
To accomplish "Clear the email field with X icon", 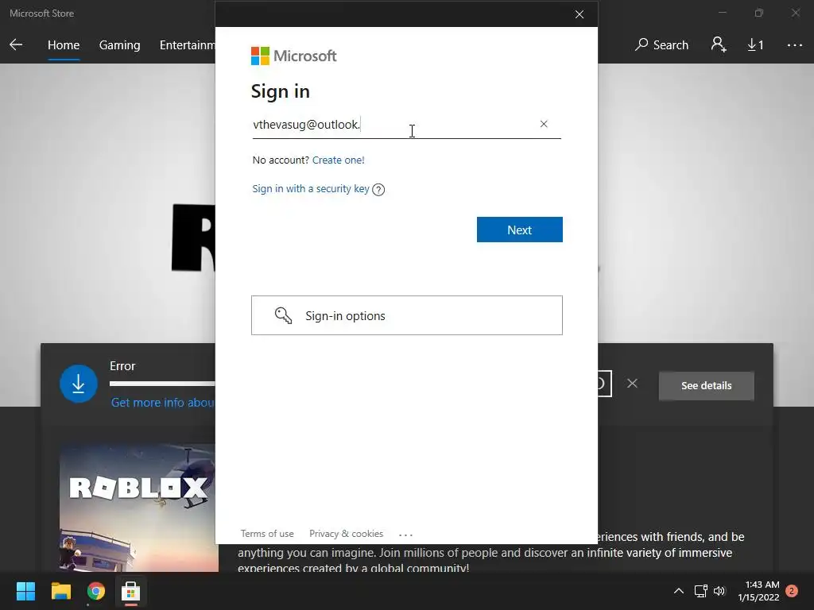I will coord(544,124).
